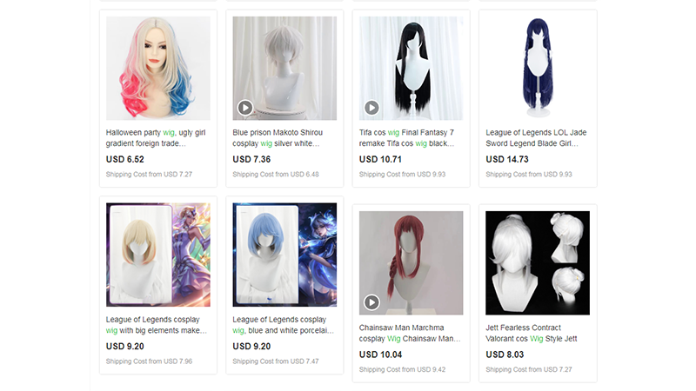Click the blue and white porcelain wig title
Screen dimensions: 696x391
coord(284,325)
